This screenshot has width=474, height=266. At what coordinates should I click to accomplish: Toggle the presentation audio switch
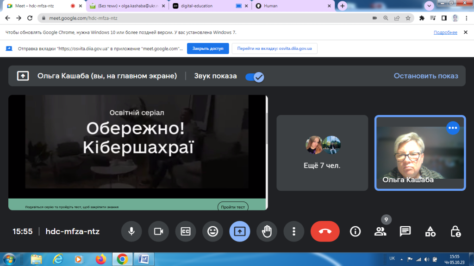click(254, 77)
